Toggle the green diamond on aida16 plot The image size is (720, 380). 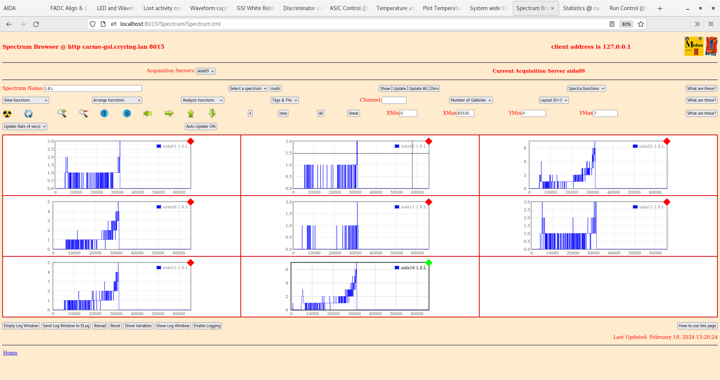click(x=429, y=263)
